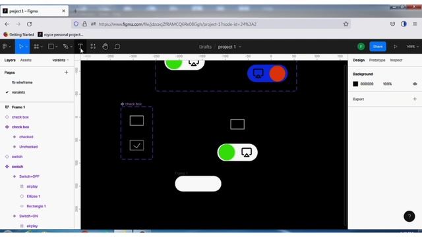This screenshot has width=422, height=237.
Task: Select the Pen tool
Action: click(65, 47)
